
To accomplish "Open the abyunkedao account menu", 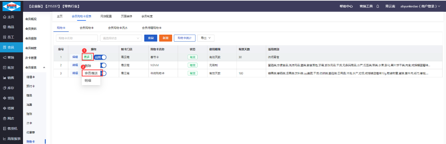I will tap(420, 6).
